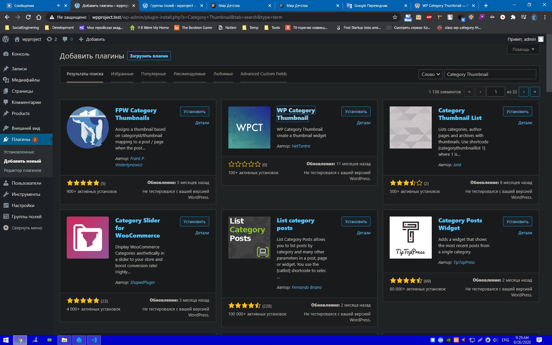Open wpproject site home icon
Image resolution: width=552 pixels, height=345 pixels.
[17, 39]
